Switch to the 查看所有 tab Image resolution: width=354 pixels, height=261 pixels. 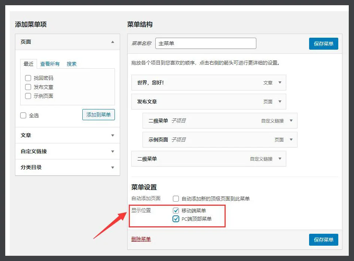tap(50, 63)
